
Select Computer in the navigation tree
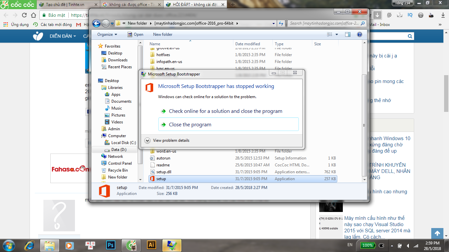tap(117, 136)
